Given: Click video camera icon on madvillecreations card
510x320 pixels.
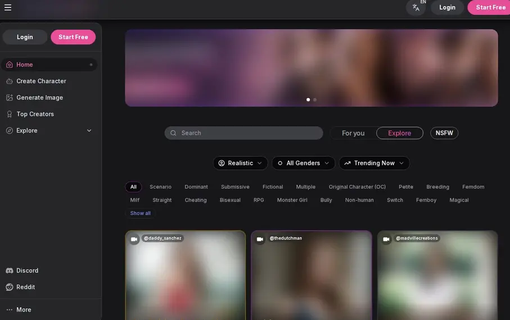Looking at the screenshot, I should pyautogui.click(x=386, y=239).
